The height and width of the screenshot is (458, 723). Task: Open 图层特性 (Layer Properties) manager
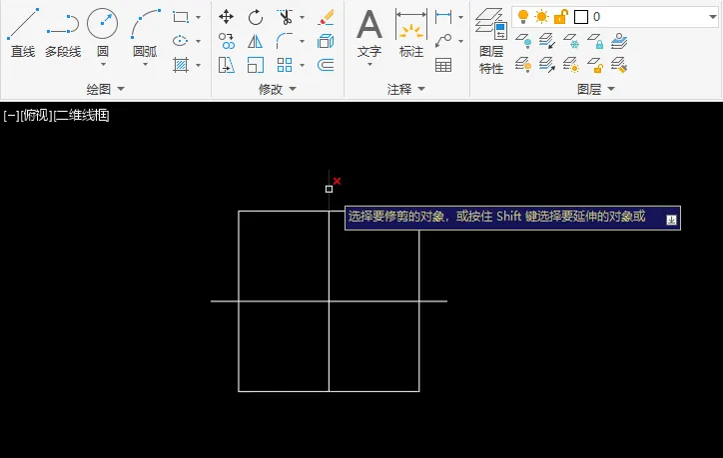491,41
